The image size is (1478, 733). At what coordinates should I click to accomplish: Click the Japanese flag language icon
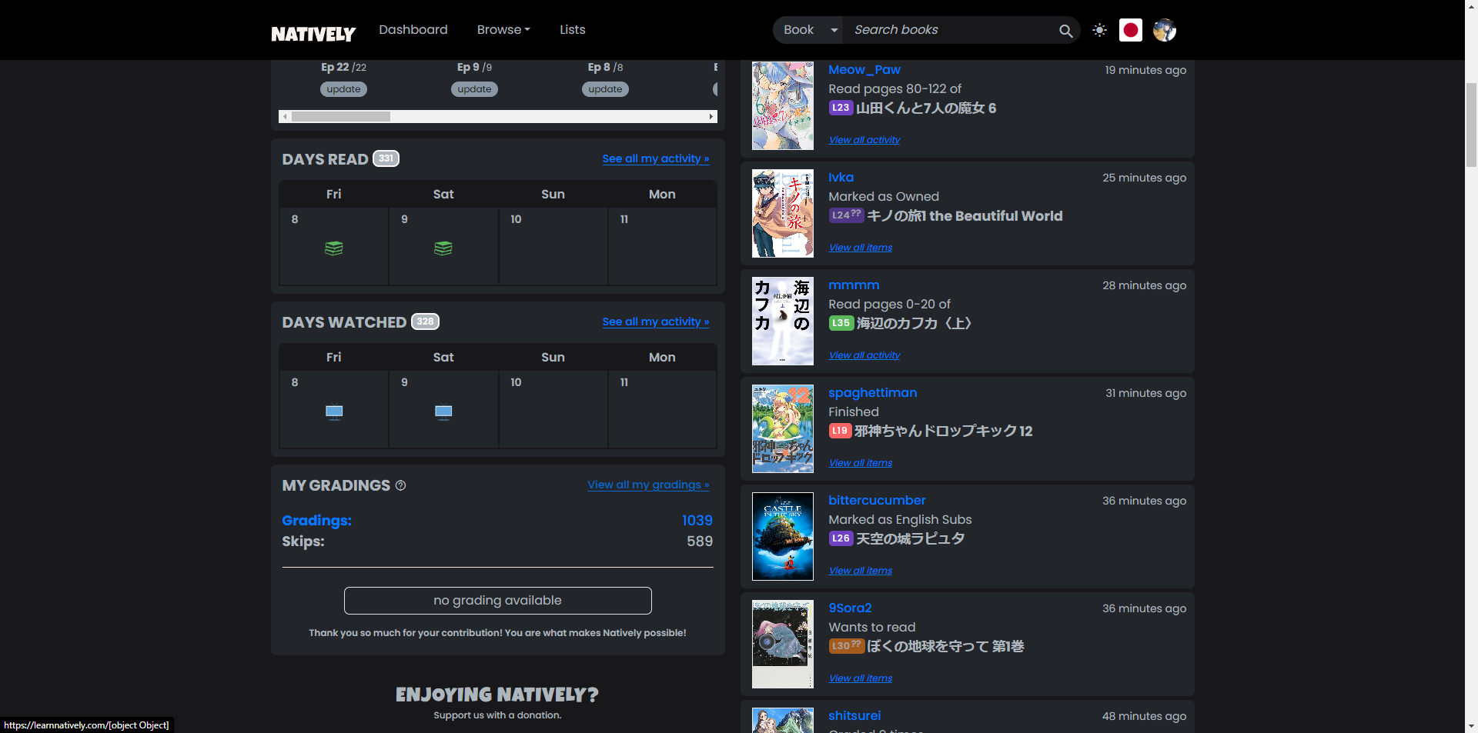coord(1130,30)
